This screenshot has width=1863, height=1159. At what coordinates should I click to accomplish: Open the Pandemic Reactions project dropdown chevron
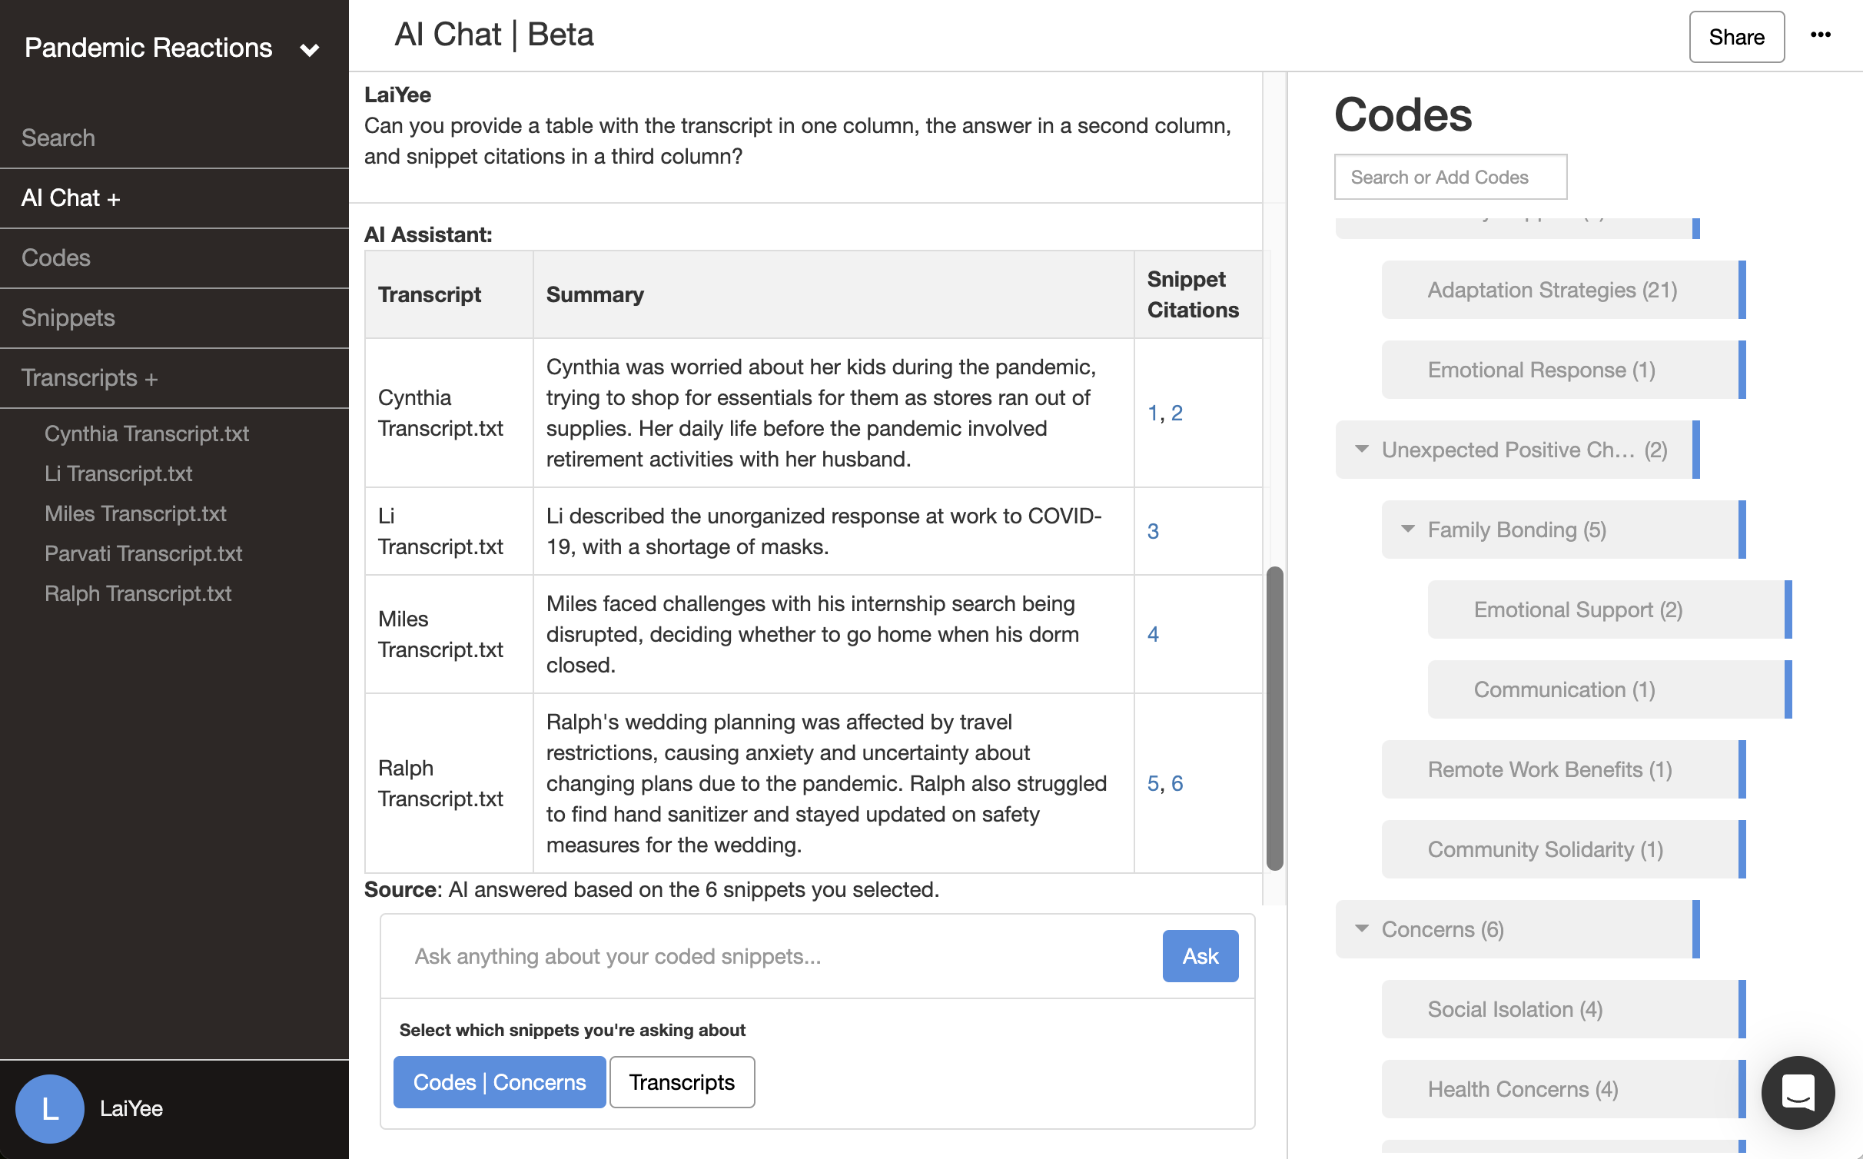(310, 51)
